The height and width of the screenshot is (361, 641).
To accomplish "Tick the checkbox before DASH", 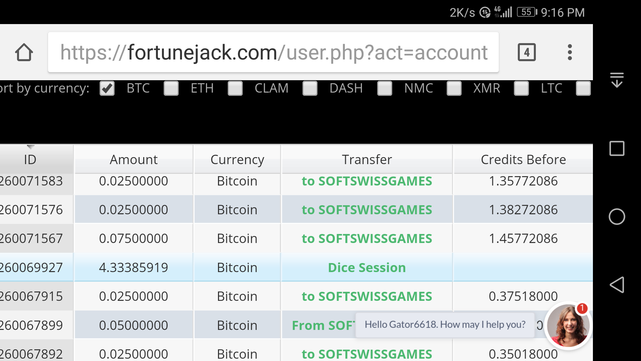I will point(310,89).
